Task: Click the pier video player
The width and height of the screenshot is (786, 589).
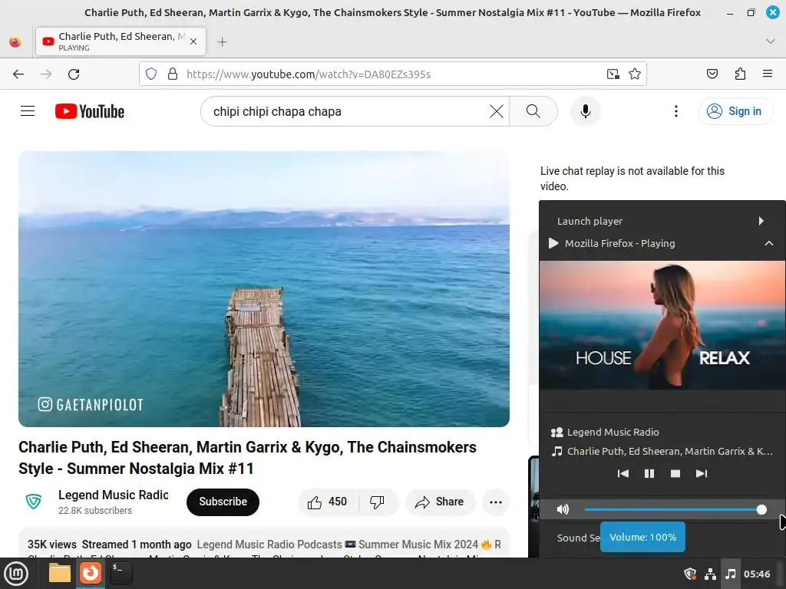Action: tap(264, 289)
